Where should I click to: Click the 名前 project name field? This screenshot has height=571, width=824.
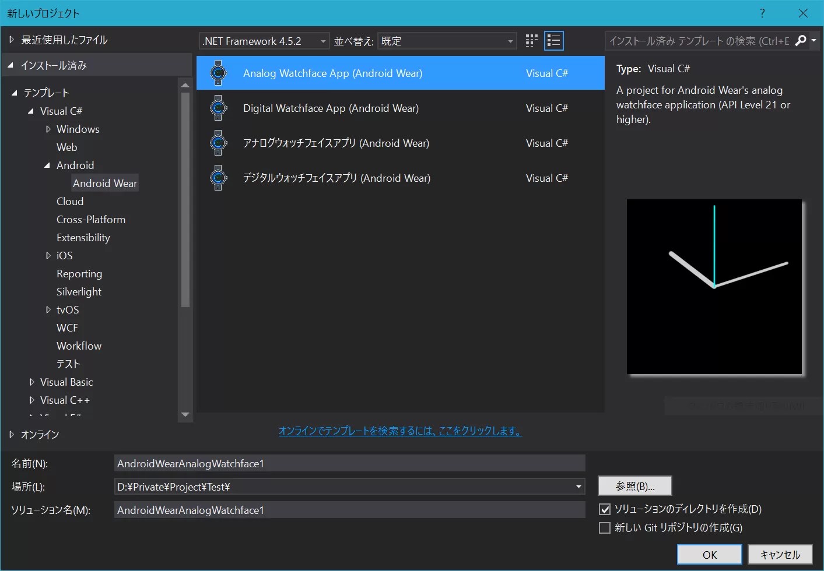pos(349,463)
